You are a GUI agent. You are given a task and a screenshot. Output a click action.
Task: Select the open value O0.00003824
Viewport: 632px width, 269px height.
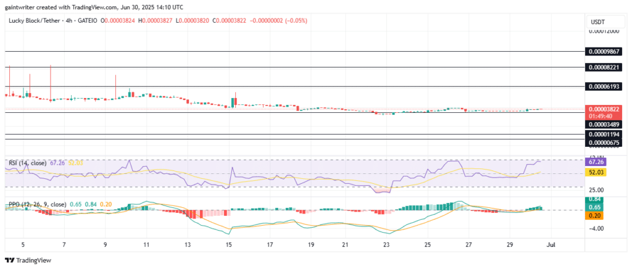coord(118,20)
